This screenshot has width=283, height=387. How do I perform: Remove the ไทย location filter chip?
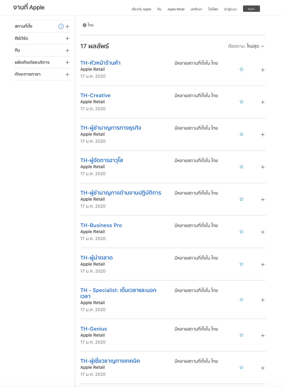(84, 25)
